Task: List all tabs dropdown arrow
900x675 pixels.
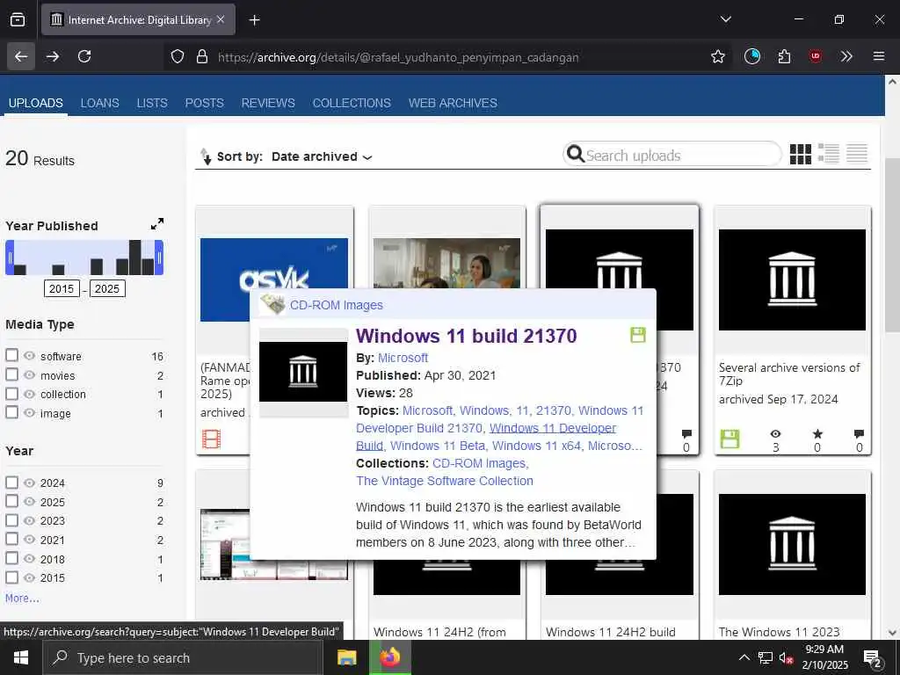Action: [x=725, y=19]
